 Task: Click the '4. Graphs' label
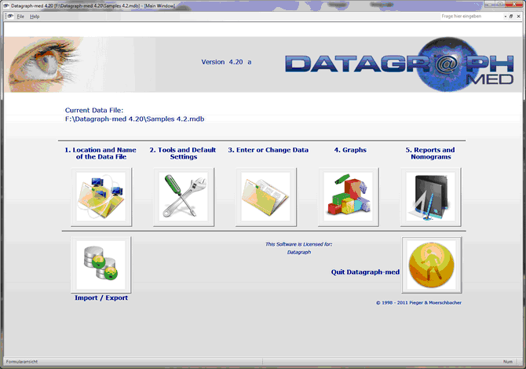tap(350, 150)
